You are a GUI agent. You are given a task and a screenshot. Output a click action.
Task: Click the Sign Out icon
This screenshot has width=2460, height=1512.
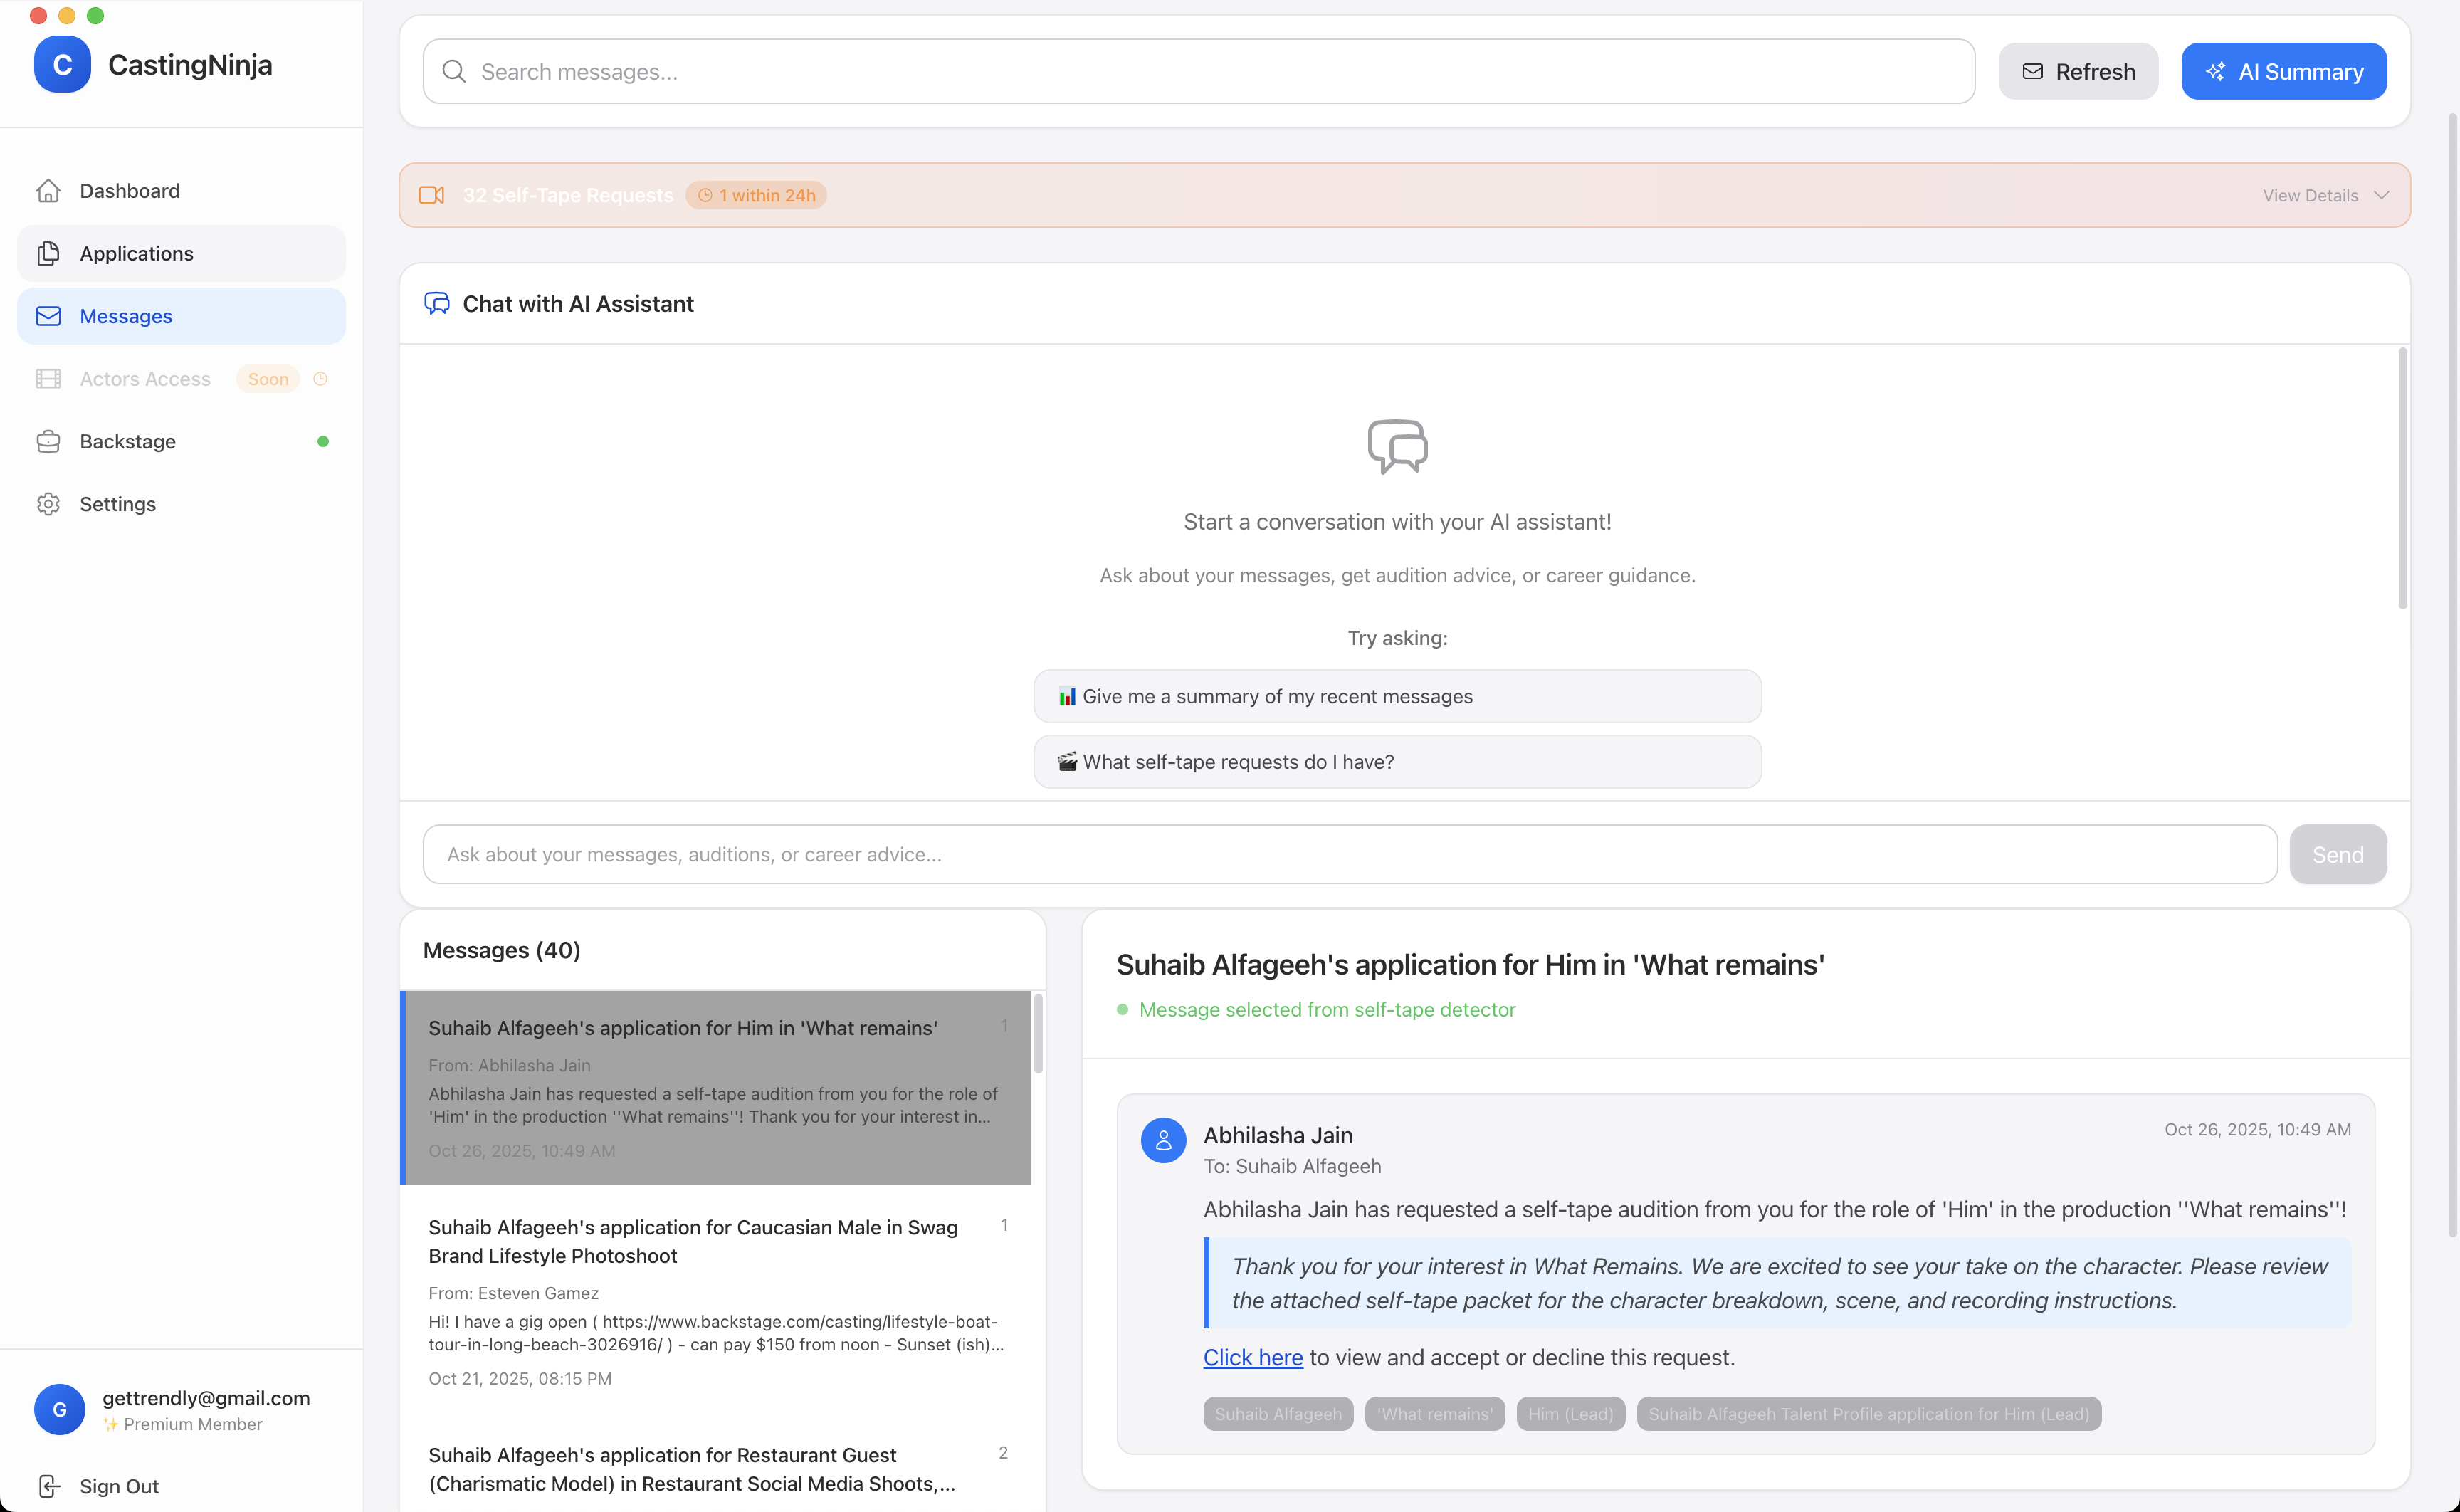click(48, 1486)
